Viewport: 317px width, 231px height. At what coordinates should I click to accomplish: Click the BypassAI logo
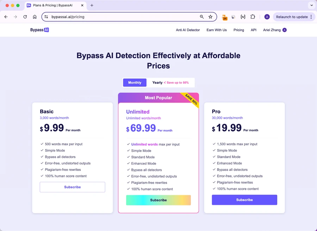(x=39, y=30)
